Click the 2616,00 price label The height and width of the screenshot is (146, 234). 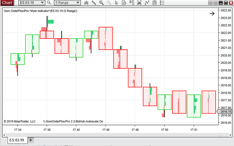[226, 123]
